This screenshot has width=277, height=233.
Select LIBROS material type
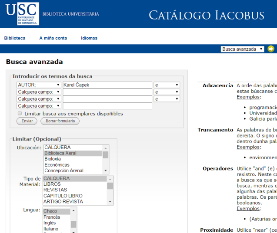(x=75, y=184)
